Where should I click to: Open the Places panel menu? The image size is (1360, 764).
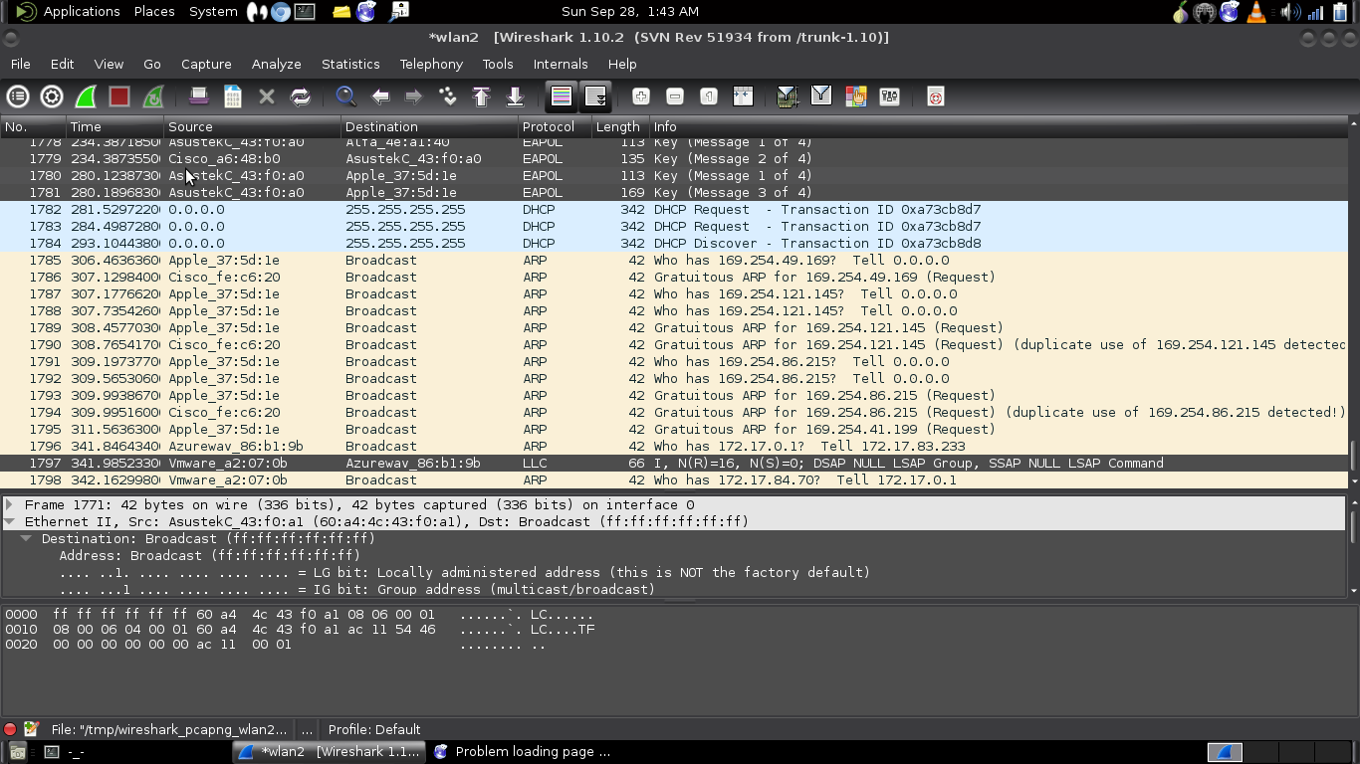point(154,11)
